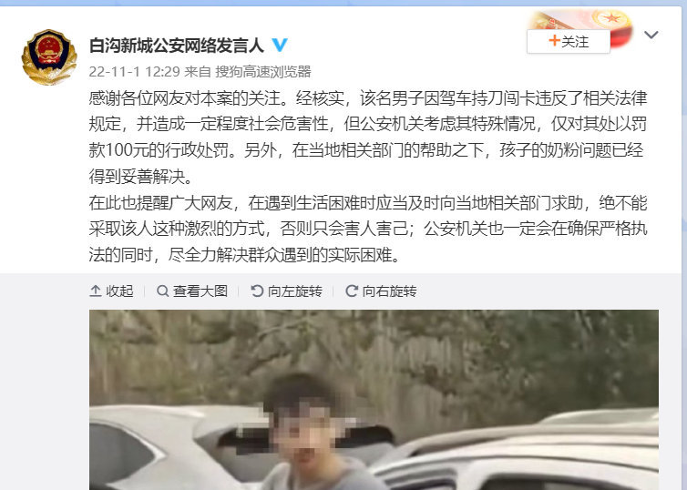
Task: Choose the 向右旋转 label
Action: point(389,291)
